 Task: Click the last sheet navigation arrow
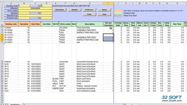tap(7, 104)
